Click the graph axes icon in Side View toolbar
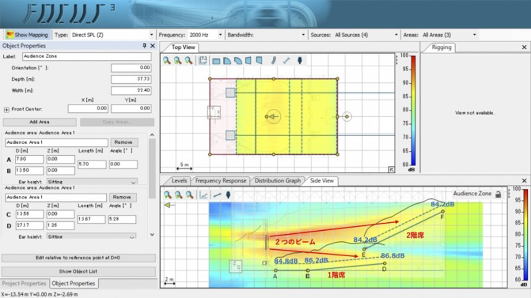The width and height of the screenshot is (531, 298). tap(203, 195)
